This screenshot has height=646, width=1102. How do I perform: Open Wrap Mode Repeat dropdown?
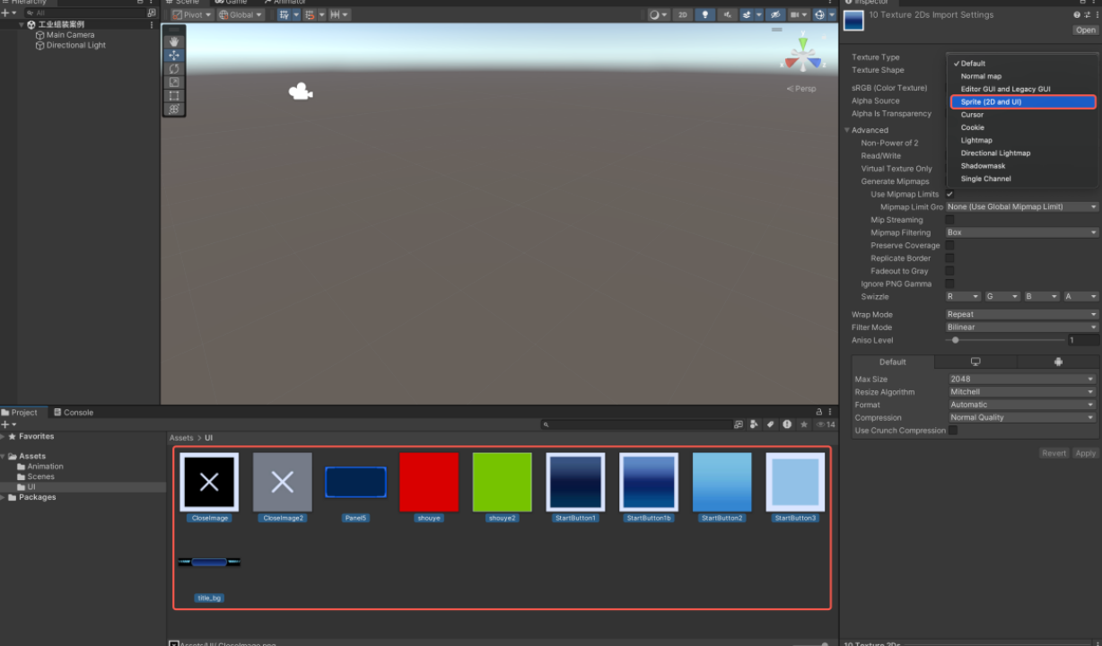[1021, 315]
